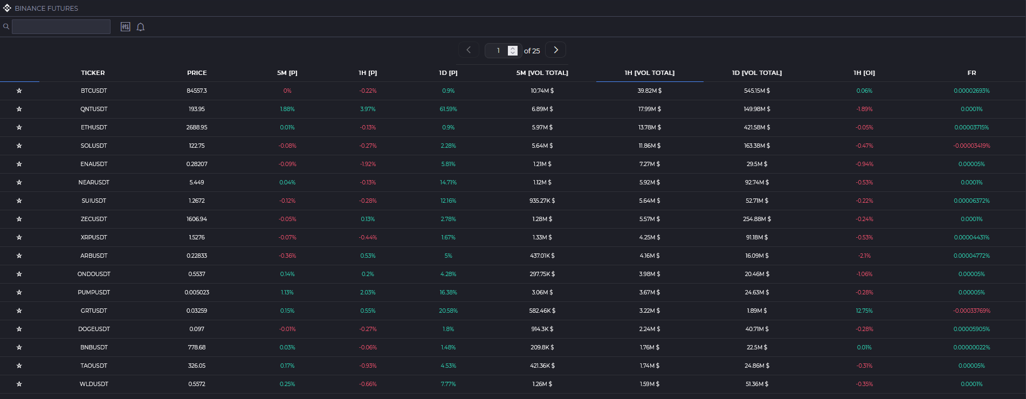Click the page number stepper arrows

coord(513,50)
